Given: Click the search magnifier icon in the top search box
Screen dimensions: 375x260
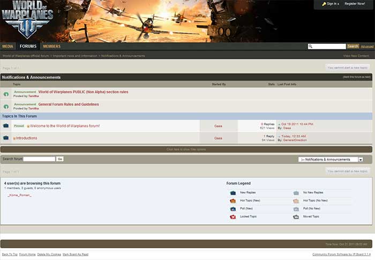Looking at the screenshot, I should 311,47.
